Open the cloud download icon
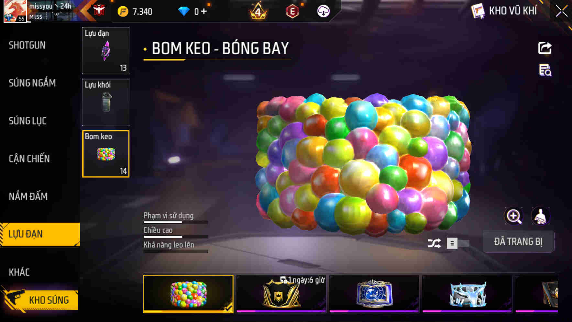Image resolution: width=572 pixels, height=322 pixels. (323, 11)
